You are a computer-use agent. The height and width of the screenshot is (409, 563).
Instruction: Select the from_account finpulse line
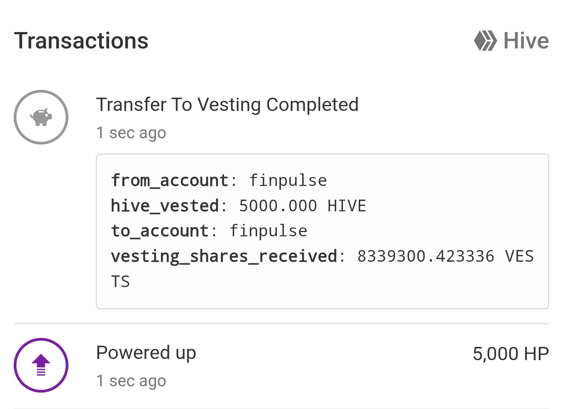click(x=219, y=180)
